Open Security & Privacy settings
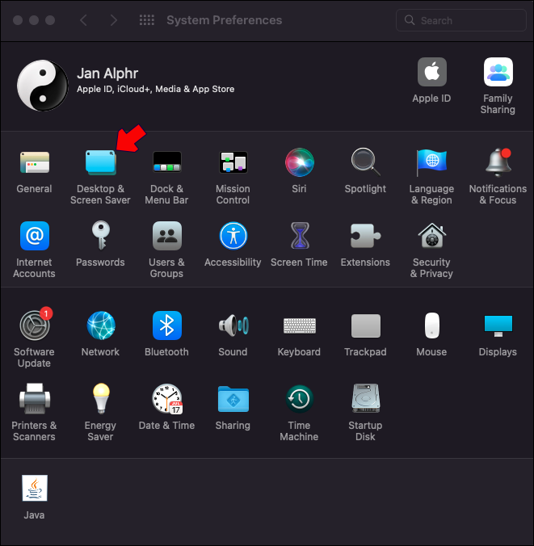The image size is (534, 546). click(x=432, y=236)
